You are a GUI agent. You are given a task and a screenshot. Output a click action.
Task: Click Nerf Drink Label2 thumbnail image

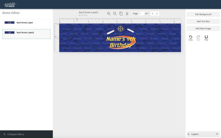point(9,32)
